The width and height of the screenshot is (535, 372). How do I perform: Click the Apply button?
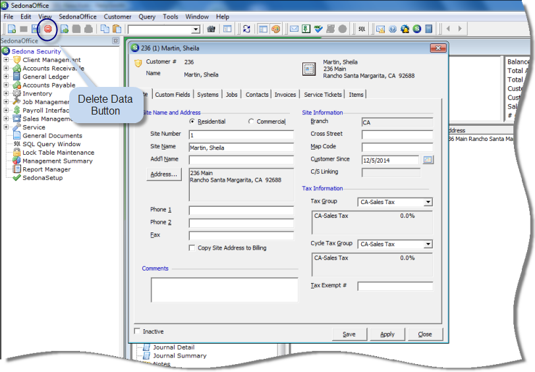(387, 334)
